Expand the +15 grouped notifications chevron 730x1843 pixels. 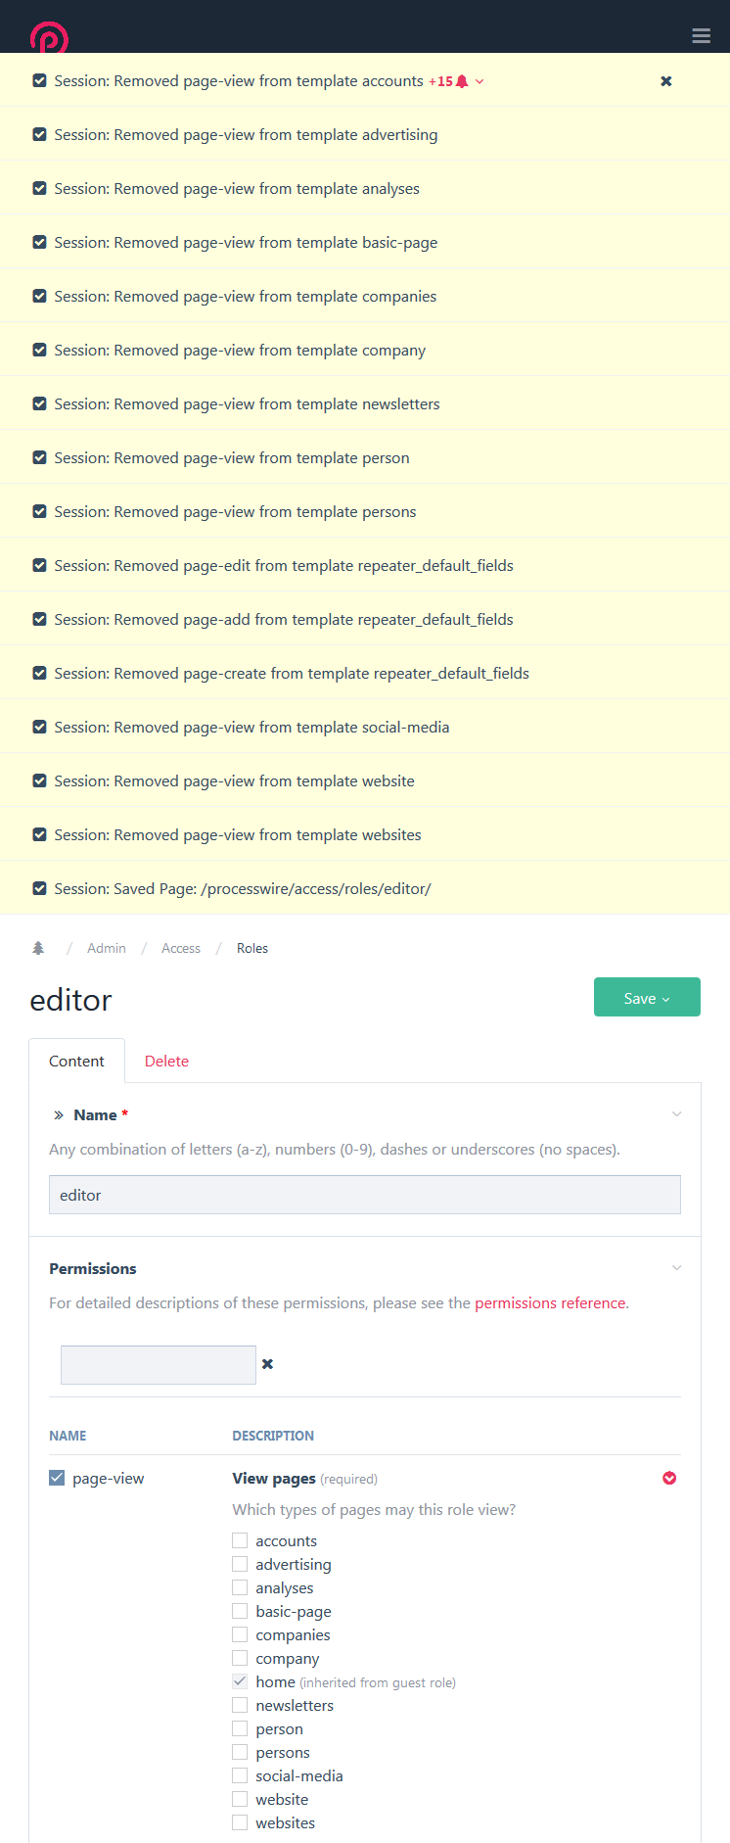[x=479, y=81]
